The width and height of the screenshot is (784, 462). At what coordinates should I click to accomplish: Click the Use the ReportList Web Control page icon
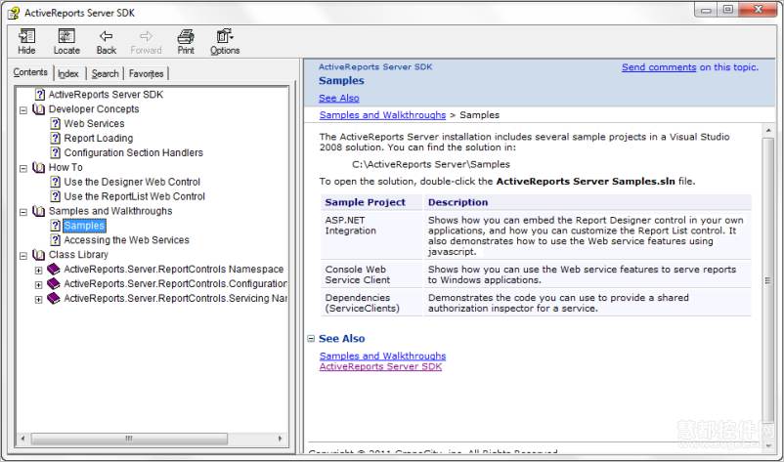[x=56, y=196]
